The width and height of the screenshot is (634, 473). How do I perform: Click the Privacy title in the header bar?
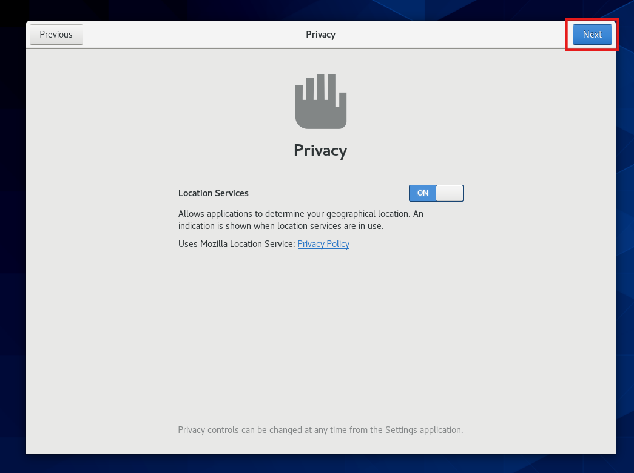(320, 35)
